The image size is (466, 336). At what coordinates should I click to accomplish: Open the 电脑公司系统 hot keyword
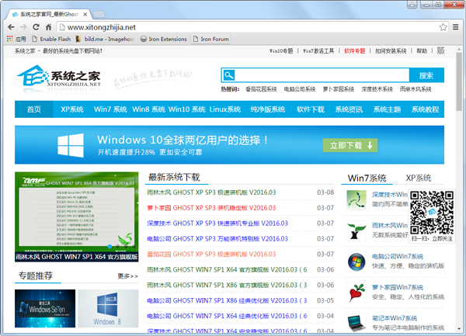300,89
